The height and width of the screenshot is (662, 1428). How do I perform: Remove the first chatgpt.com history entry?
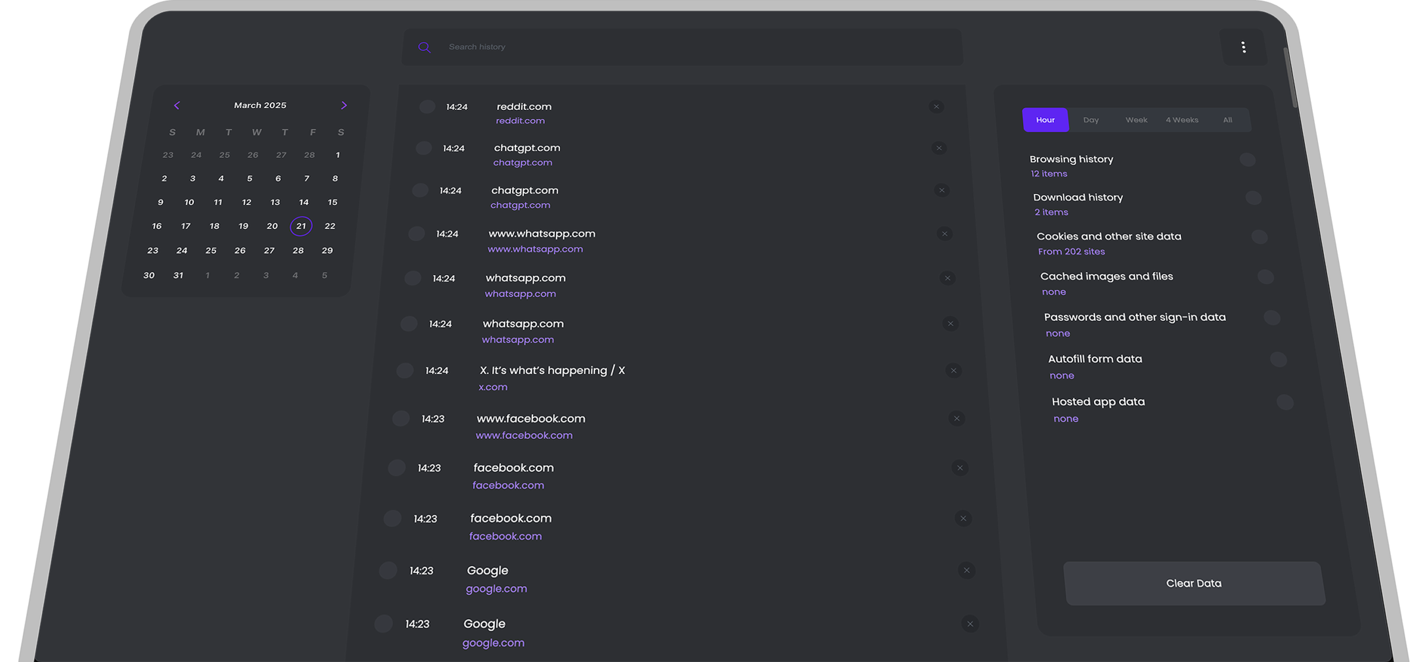(x=939, y=148)
